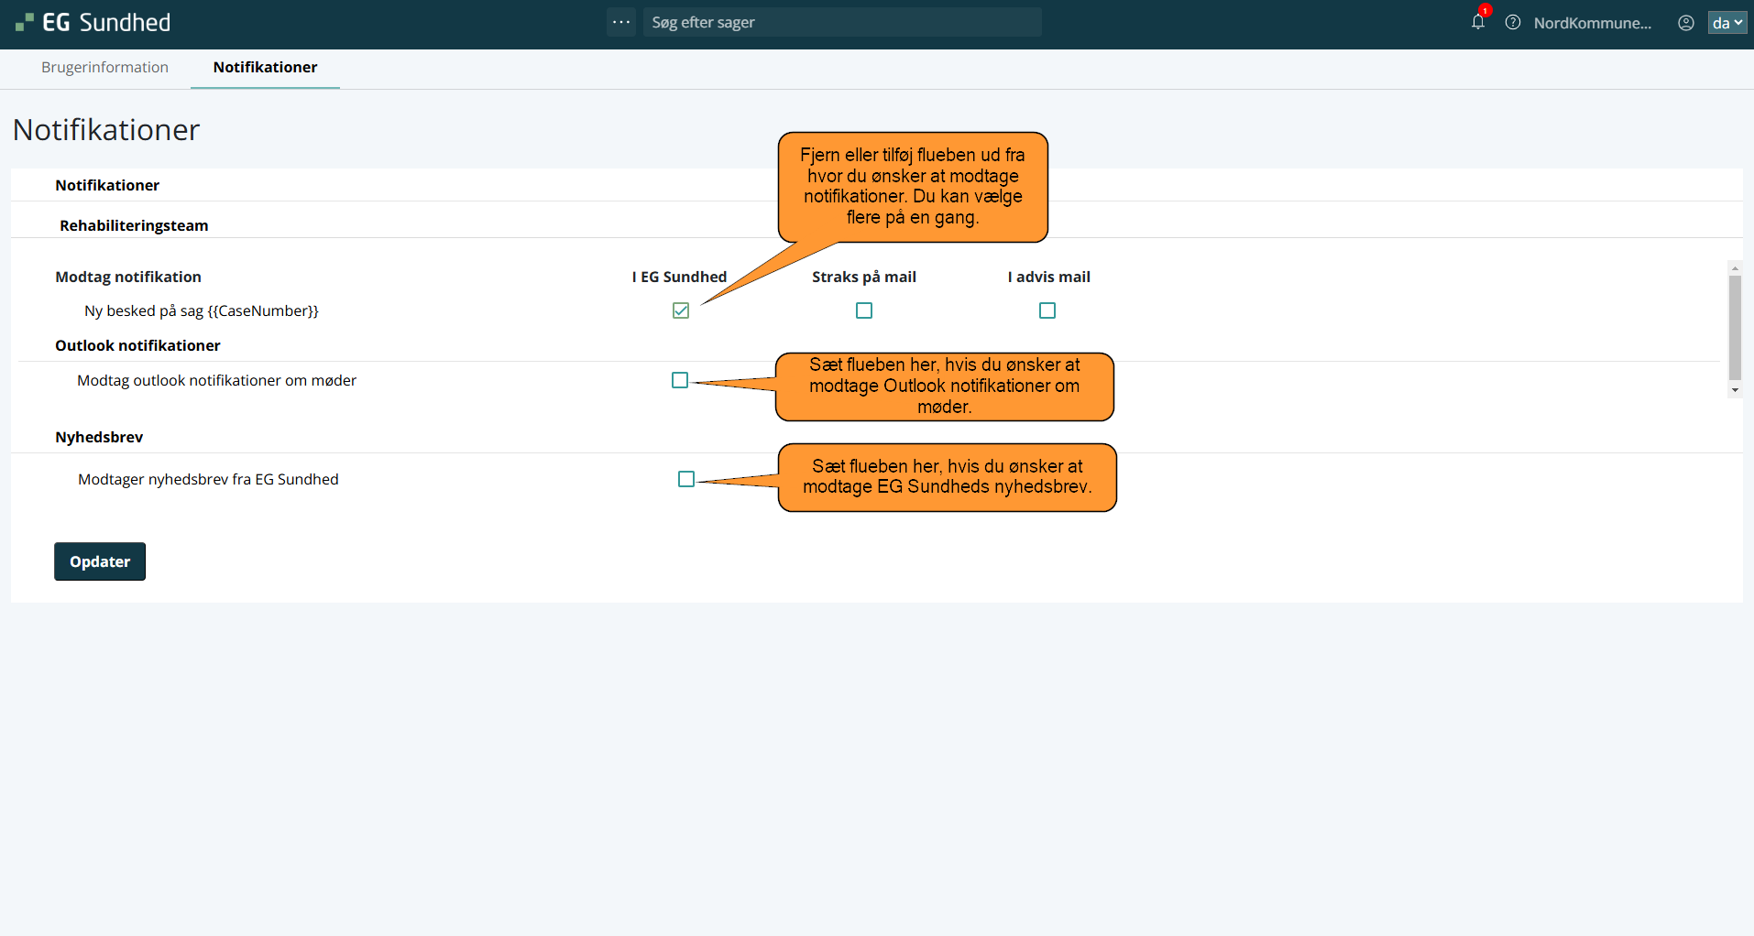Viewport: 1754px width, 936px height.
Task: Click the scrollbar down arrow
Action: coord(1735,390)
